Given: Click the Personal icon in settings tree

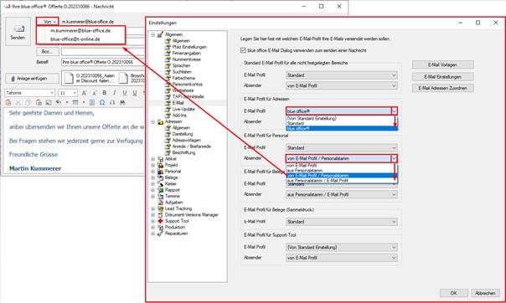Looking at the screenshot, I should point(160,171).
